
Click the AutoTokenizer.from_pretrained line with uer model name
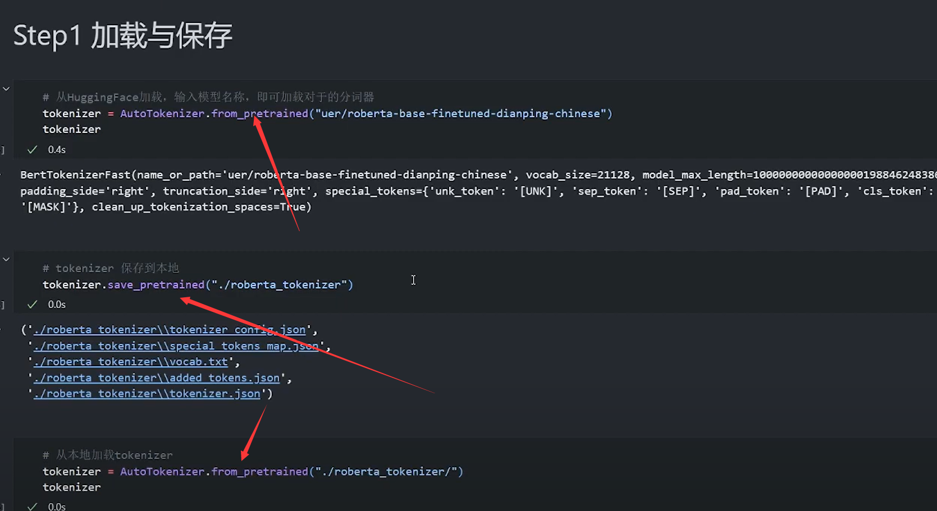click(x=328, y=113)
